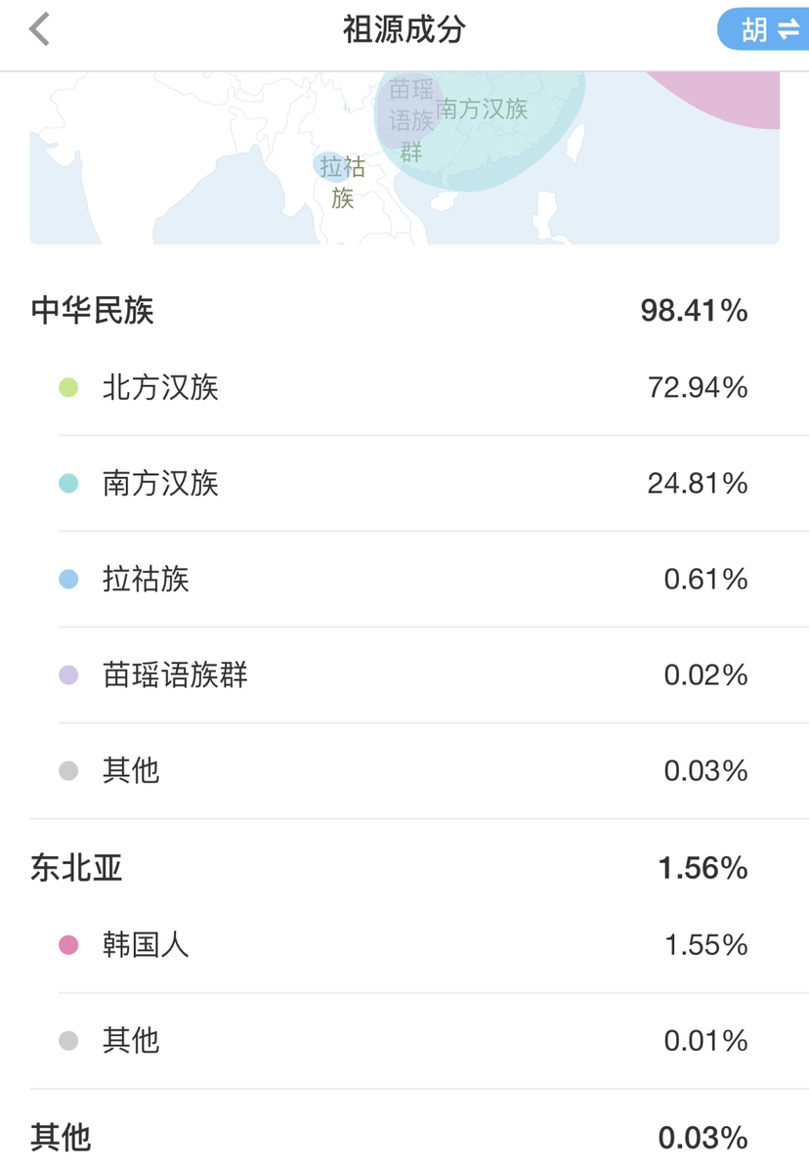Viewport: 809px width, 1171px height.
Task: Open the 苗瑶语族群 0.02% row
Action: coord(434,675)
